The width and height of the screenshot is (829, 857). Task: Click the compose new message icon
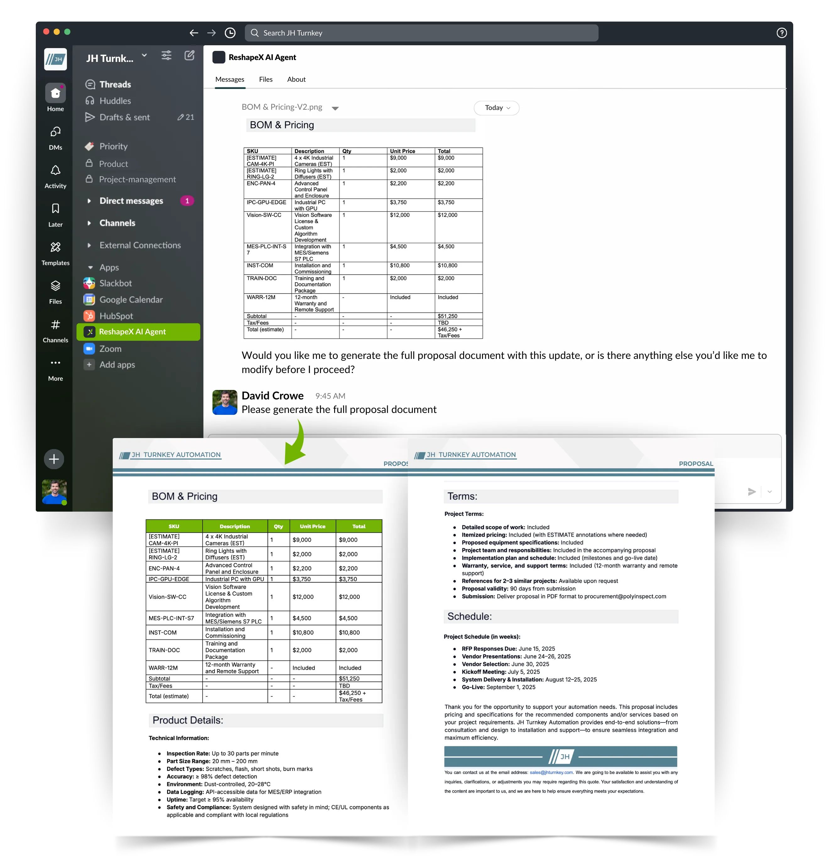tap(189, 56)
